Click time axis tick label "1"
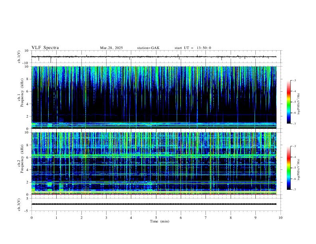316x244 pixels. 56,218
